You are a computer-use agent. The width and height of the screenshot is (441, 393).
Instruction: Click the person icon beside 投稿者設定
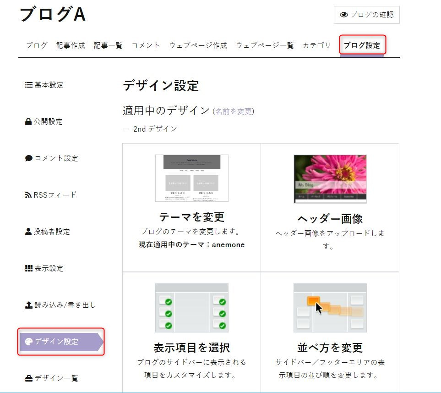pyautogui.click(x=28, y=232)
